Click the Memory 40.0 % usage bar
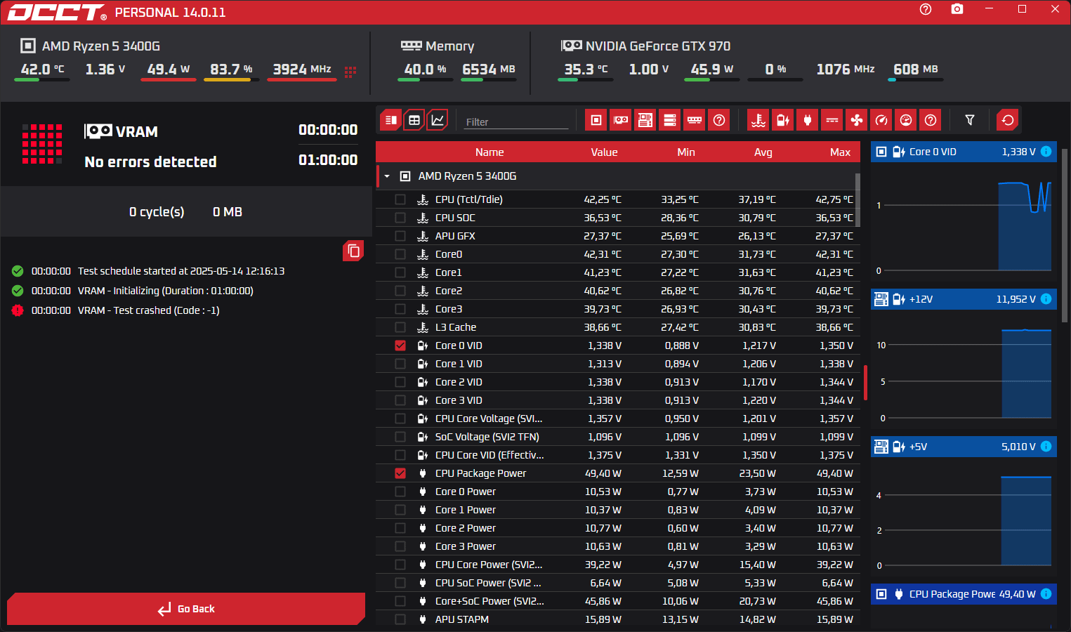 pyautogui.click(x=425, y=79)
